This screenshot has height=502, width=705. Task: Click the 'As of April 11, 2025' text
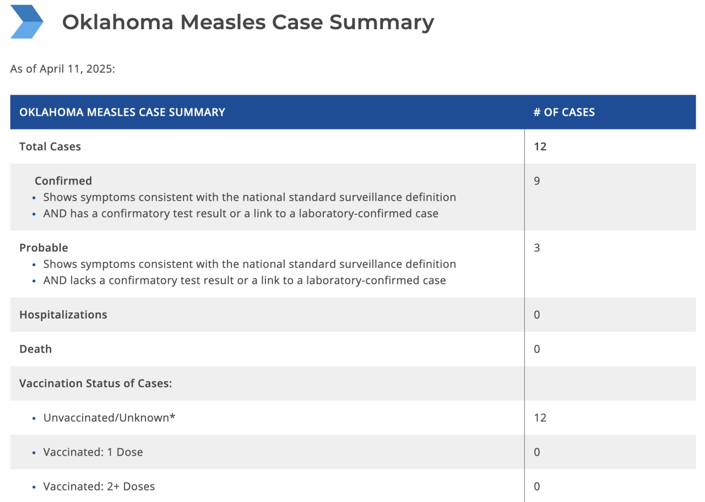[62, 69]
